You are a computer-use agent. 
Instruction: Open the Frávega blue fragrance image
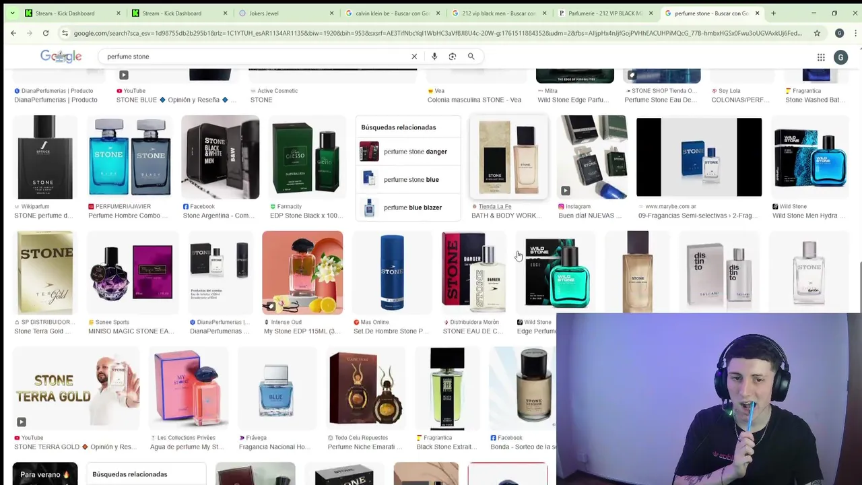pyautogui.click(x=277, y=389)
